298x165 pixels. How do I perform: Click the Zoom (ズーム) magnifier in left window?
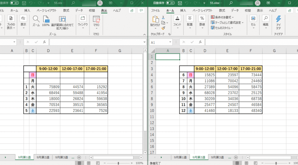(36, 20)
